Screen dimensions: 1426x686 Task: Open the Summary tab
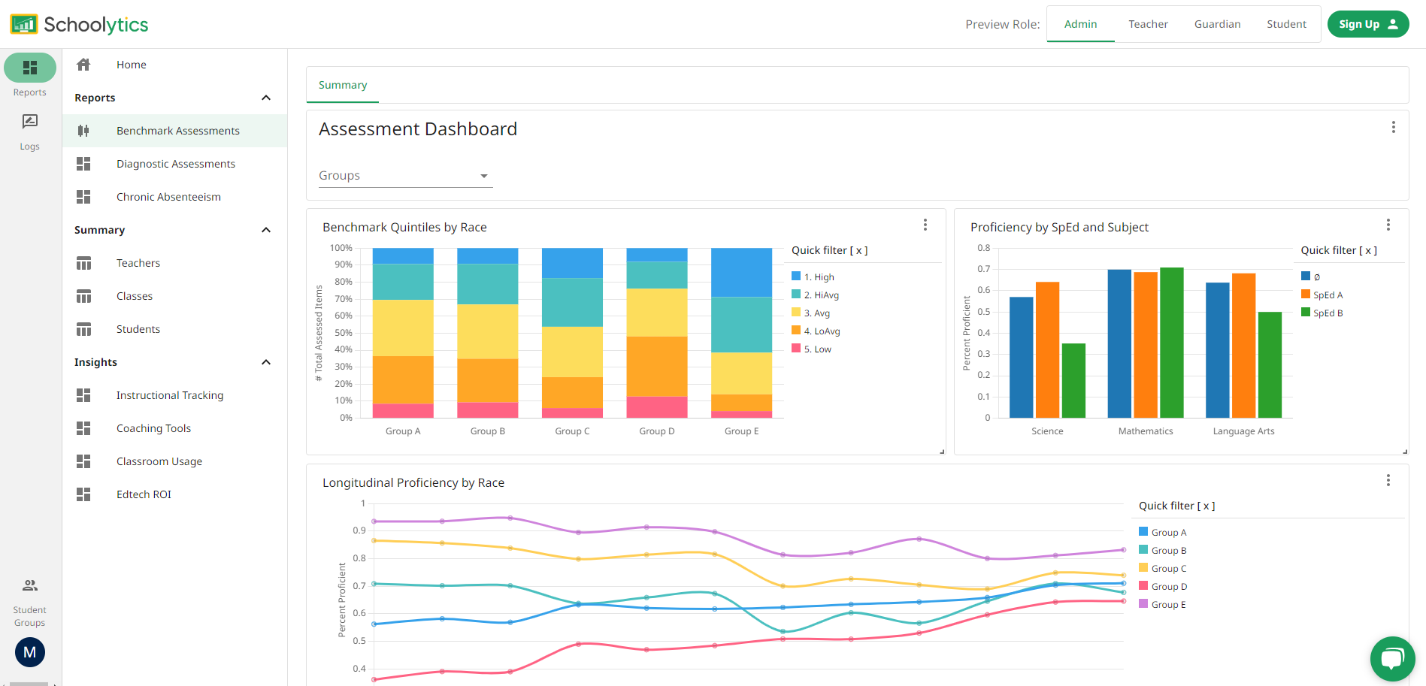point(342,85)
